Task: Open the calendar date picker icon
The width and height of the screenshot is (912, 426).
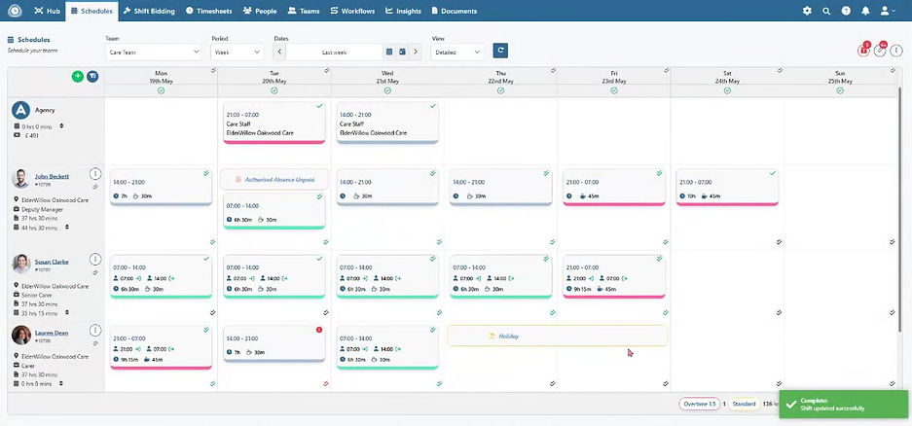Action: 389,52
